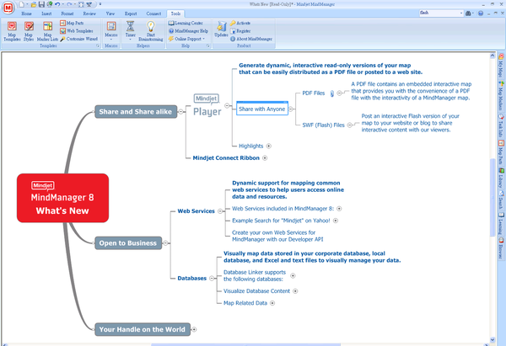Click the New document icon in quick access toolbar

(21, 4)
